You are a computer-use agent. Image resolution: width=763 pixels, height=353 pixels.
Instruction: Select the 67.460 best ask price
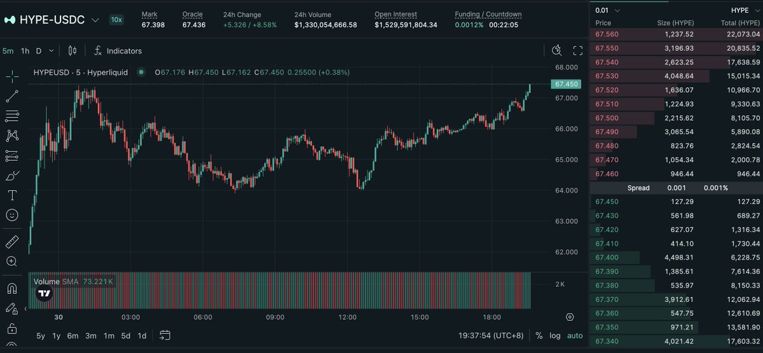click(606, 174)
